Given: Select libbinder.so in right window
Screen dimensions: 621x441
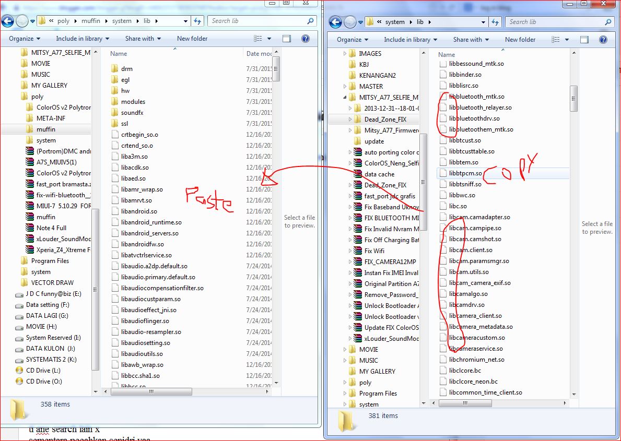Looking at the screenshot, I should (x=461, y=75).
